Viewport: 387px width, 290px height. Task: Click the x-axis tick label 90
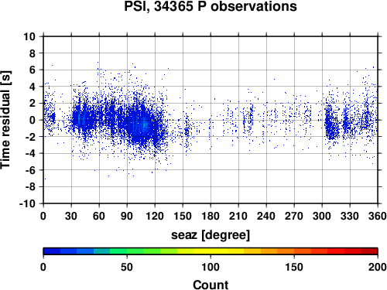tap(127, 216)
